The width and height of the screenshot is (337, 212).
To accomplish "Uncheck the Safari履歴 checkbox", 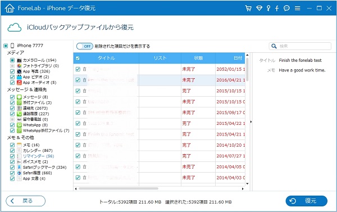I will [12, 173].
